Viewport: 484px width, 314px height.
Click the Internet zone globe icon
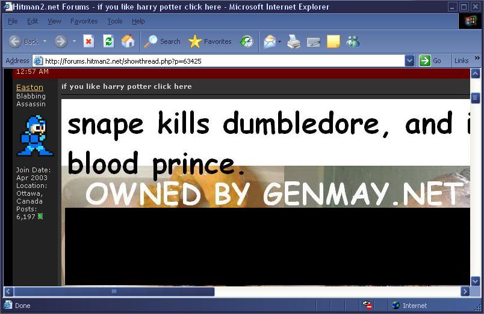pos(396,306)
